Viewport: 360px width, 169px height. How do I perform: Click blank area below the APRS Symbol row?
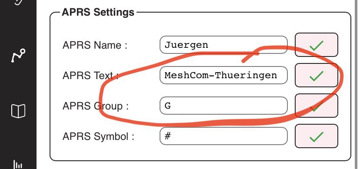pyautogui.click(x=200, y=154)
